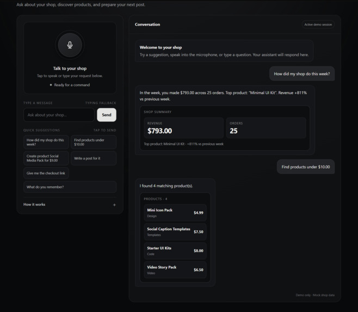Click the 'Conversation' panel title
358x312 pixels.
pyautogui.click(x=147, y=25)
